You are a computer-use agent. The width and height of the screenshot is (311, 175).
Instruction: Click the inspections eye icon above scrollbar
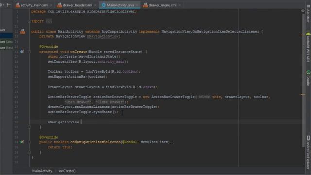[303, 11]
